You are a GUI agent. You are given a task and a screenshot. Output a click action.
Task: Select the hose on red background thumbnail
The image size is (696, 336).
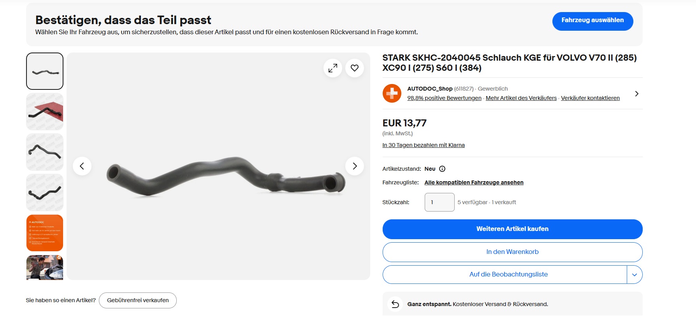(45, 112)
